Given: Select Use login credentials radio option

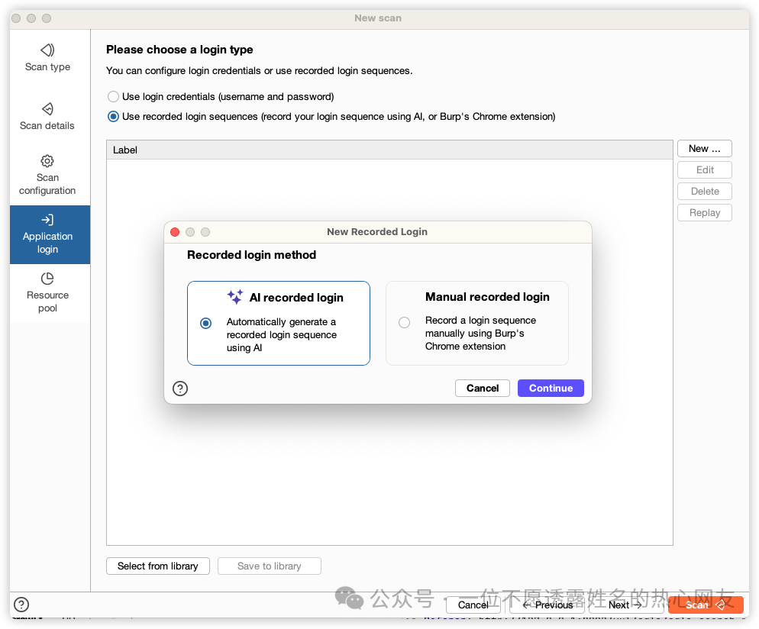Looking at the screenshot, I should point(113,97).
